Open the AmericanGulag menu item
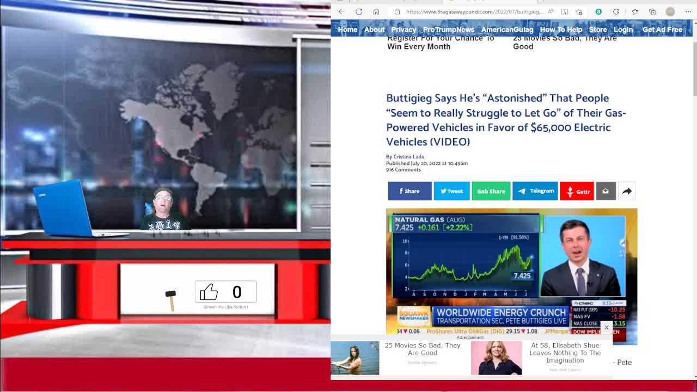697x392 pixels. pyautogui.click(x=507, y=29)
